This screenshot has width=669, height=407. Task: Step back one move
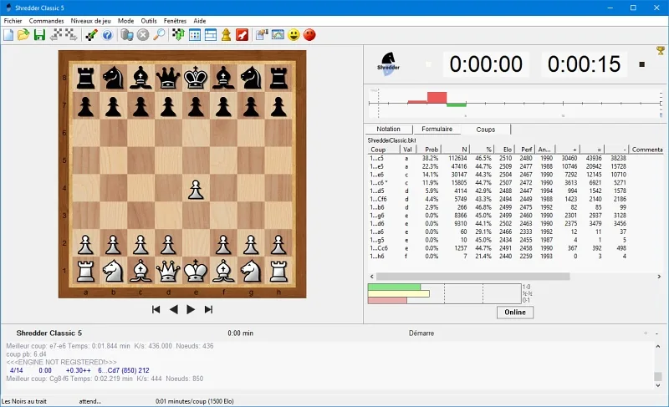point(173,309)
